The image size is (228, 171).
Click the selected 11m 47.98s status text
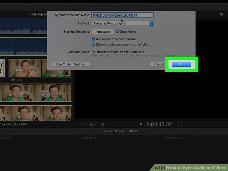(13, 124)
